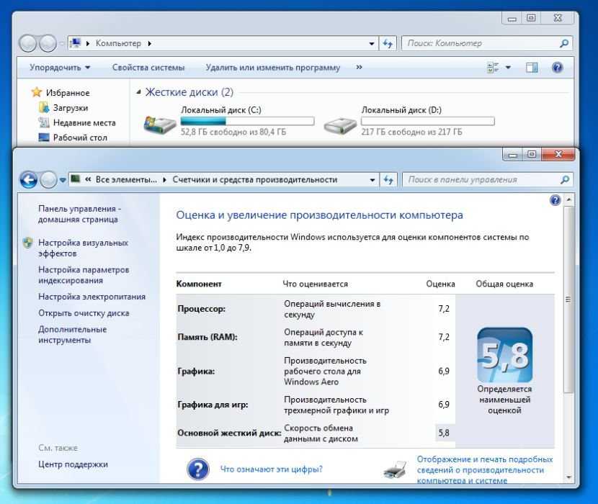
Task: Click the blue question mark icon next to 'Что означают эти цифры?'
Action: click(198, 469)
